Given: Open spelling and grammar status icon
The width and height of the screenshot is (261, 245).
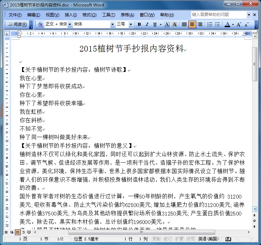Looking at the screenshot, I should (x=228, y=239).
